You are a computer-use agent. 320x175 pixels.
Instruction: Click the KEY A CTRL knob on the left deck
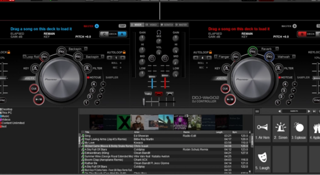[x=35, y=68]
